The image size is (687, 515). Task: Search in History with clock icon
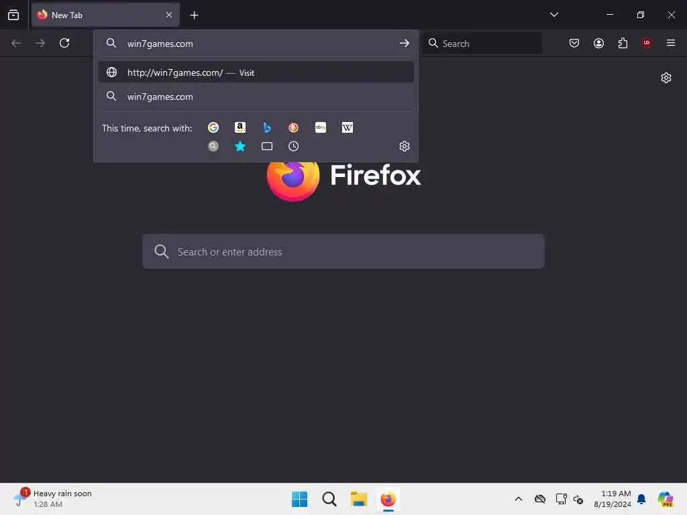(x=294, y=146)
